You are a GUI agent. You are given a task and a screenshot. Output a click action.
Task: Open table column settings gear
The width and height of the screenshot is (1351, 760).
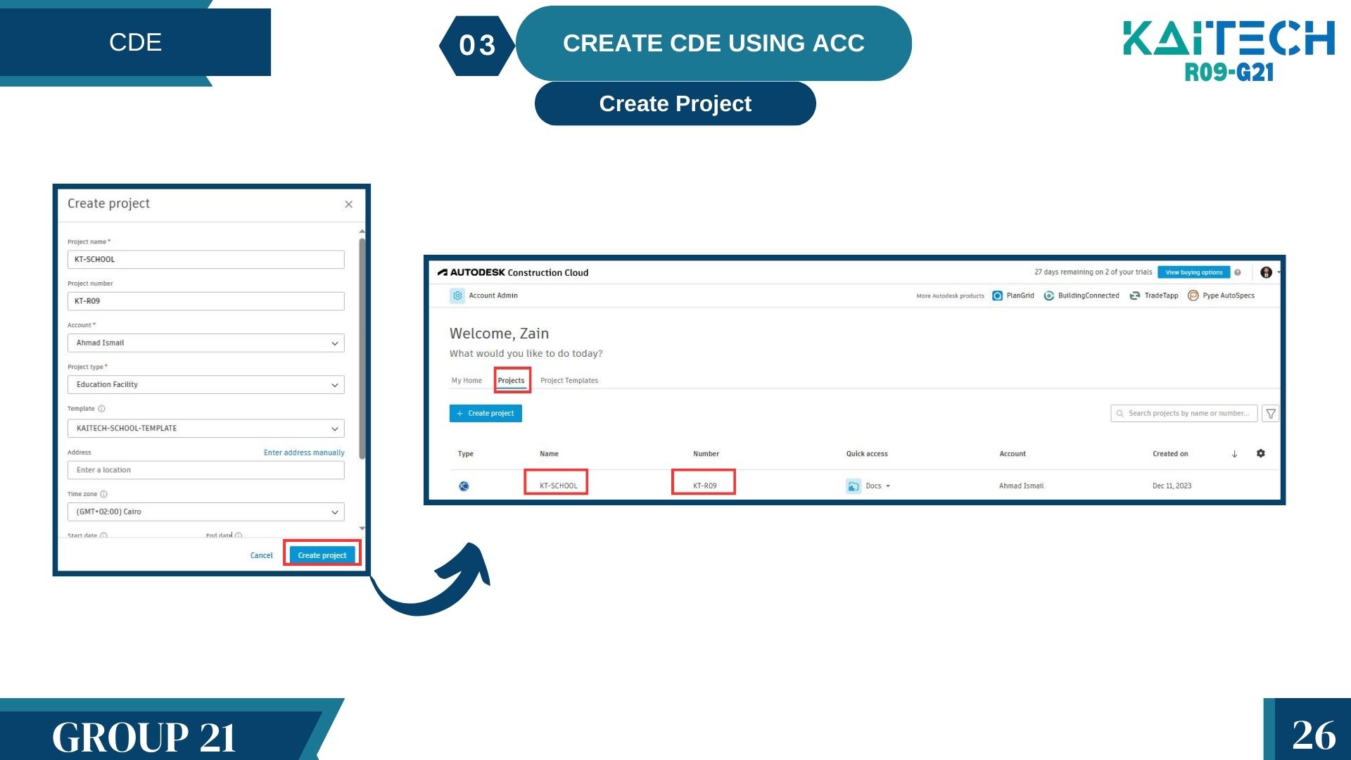click(1261, 454)
